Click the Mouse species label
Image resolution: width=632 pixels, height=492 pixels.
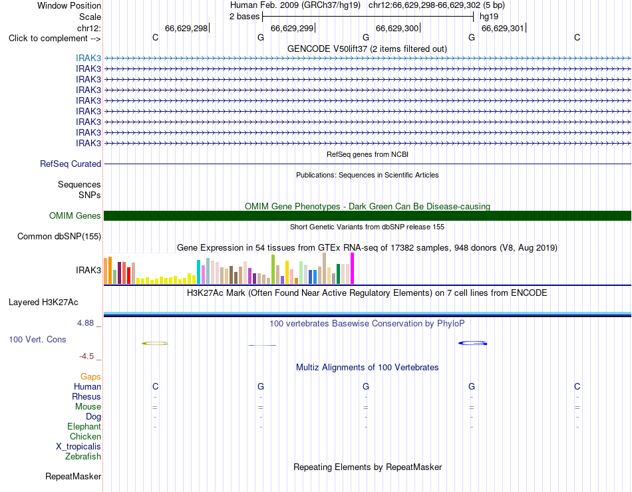(x=88, y=407)
